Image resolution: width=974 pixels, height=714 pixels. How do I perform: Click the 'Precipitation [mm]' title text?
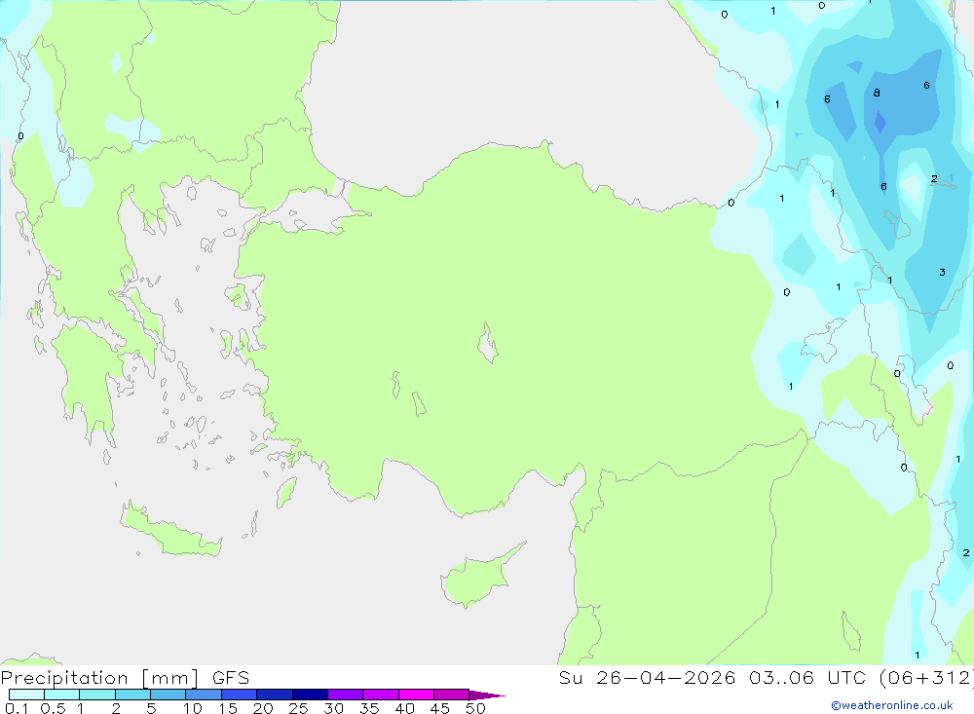pos(99,678)
